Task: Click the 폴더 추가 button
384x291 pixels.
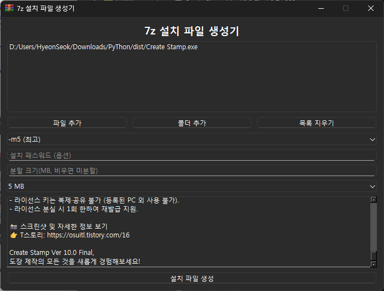Action: pos(192,123)
